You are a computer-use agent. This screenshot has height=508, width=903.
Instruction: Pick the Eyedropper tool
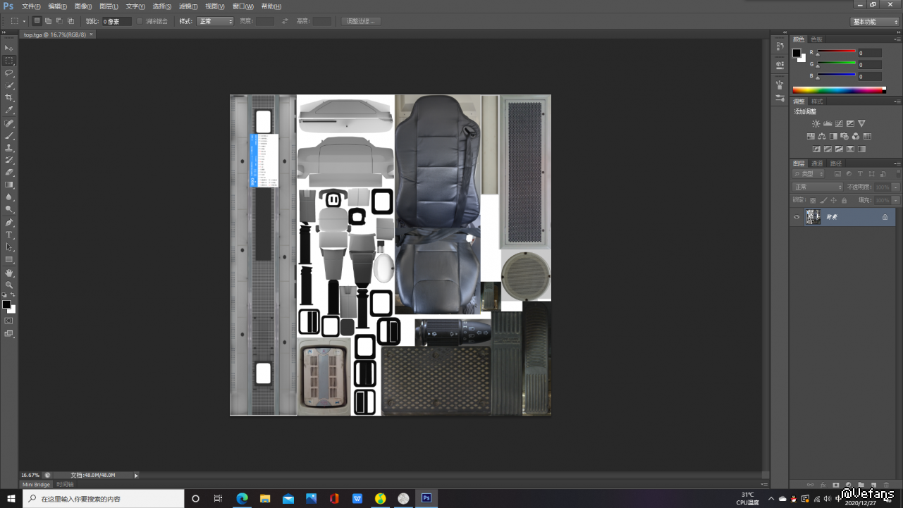(9, 110)
